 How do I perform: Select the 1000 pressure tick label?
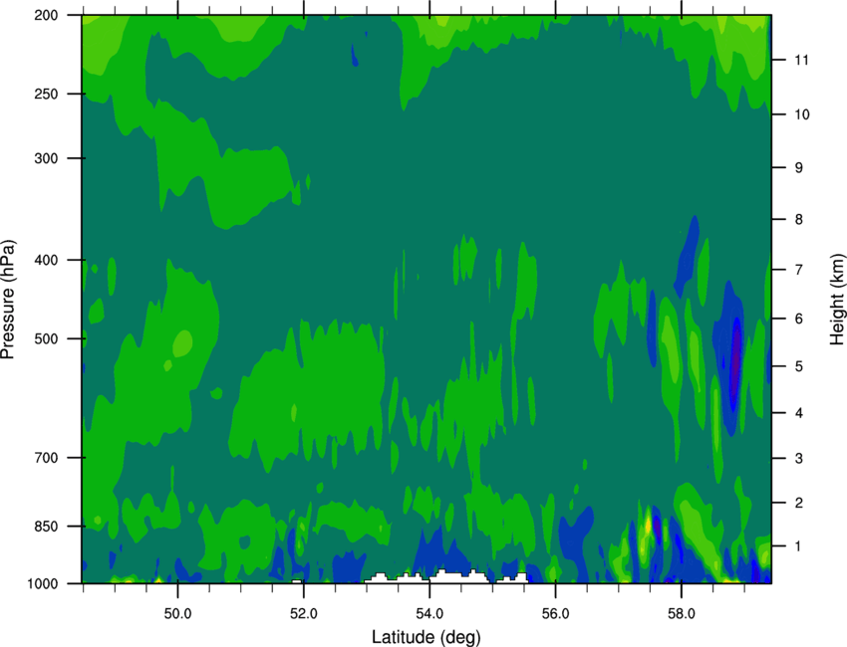(x=42, y=584)
